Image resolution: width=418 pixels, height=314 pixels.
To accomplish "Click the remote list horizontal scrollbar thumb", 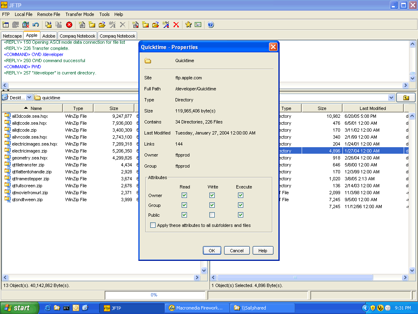I will coord(295,277).
